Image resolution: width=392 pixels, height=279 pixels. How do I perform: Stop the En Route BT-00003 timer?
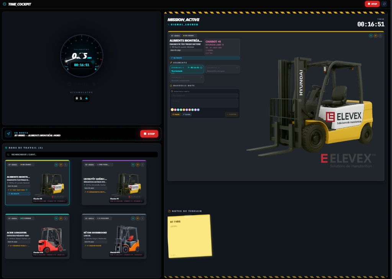coord(149,134)
